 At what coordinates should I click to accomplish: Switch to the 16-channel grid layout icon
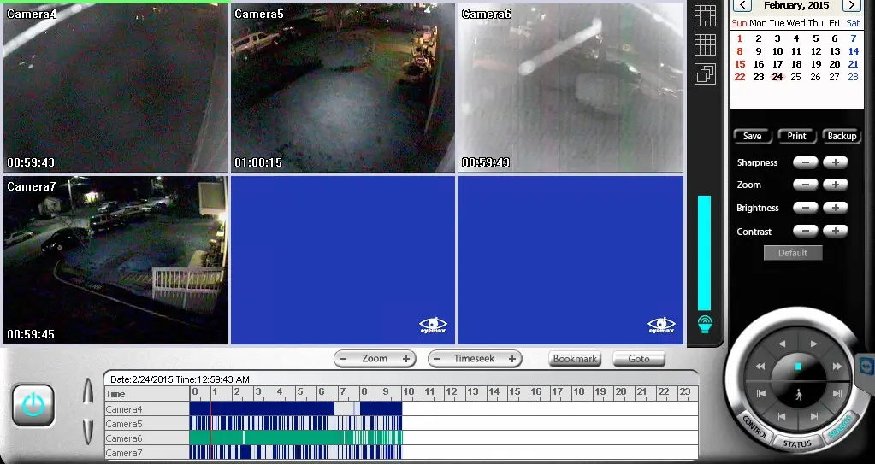705,44
